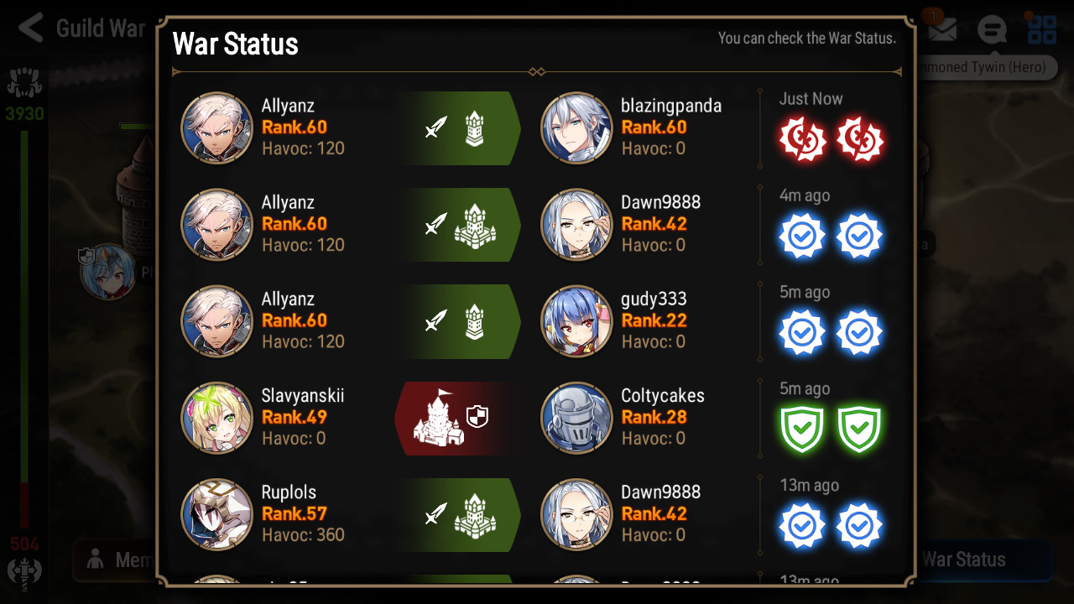Click the attack tower icon in Allyanz vs blazingpanda row

point(475,128)
